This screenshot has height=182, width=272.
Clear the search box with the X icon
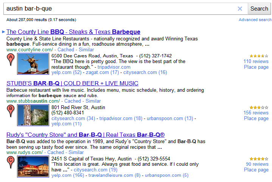point(240,9)
